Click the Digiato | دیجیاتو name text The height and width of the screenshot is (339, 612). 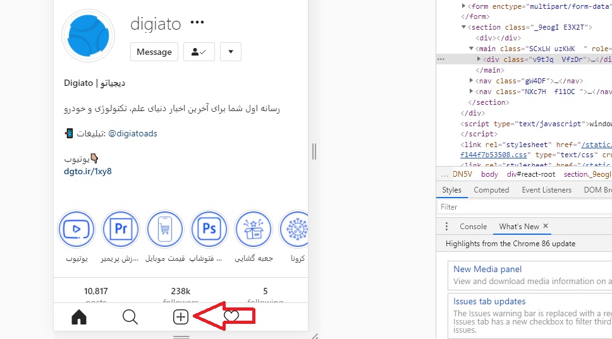(94, 83)
